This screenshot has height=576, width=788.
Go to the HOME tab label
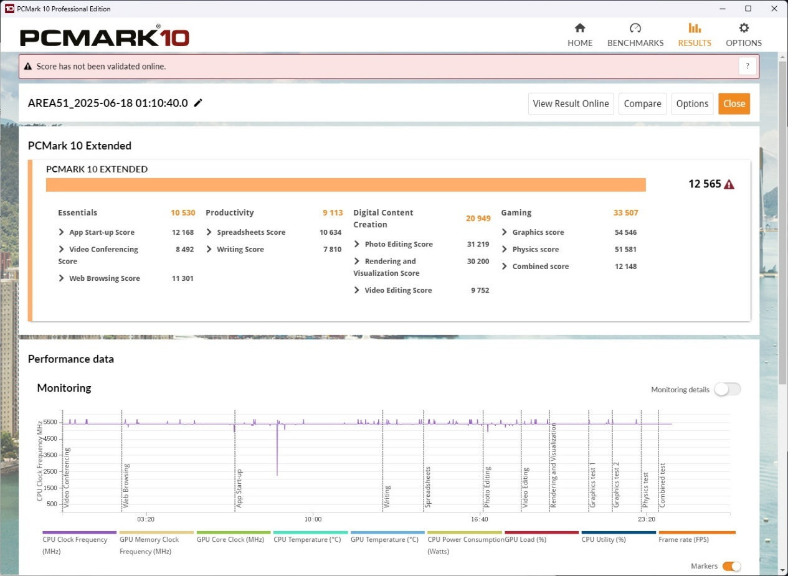(580, 43)
